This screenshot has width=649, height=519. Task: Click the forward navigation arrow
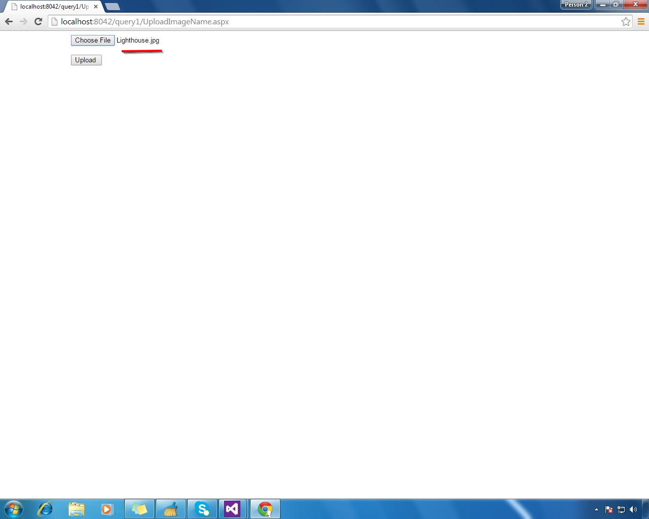(x=23, y=21)
